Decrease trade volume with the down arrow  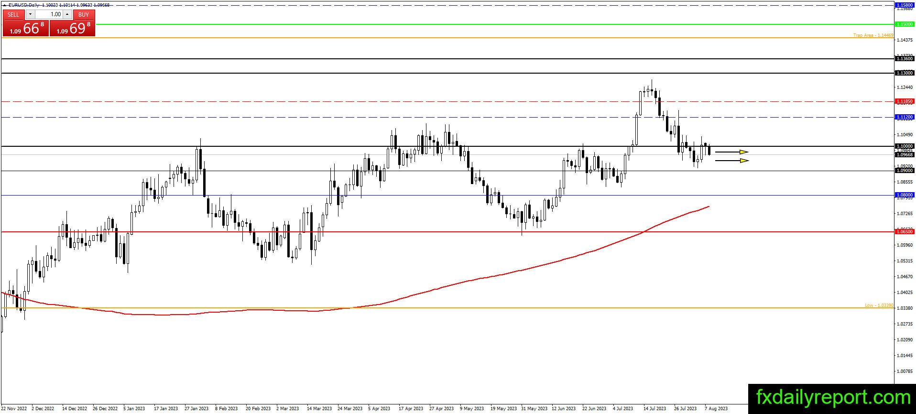pos(30,15)
